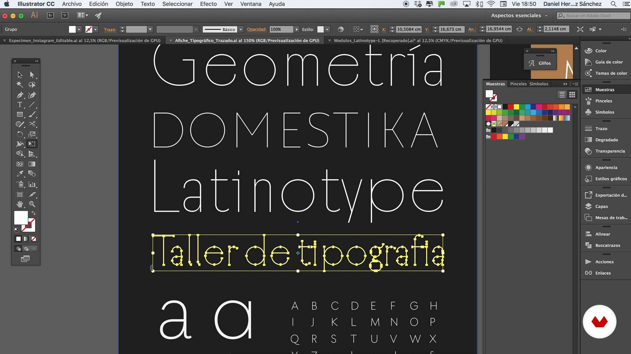
Task: Set fill mode to None
Action: click(34, 239)
